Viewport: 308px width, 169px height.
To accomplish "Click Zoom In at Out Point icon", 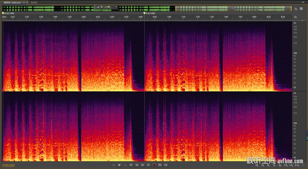I will pos(292,166).
